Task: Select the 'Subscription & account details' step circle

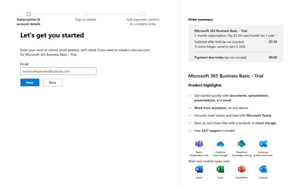Action: pos(28,14)
